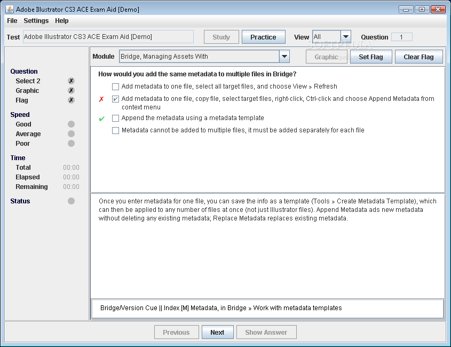The width and height of the screenshot is (451, 347).
Task: Click the Average speed indicator dot
Action: tap(72, 134)
